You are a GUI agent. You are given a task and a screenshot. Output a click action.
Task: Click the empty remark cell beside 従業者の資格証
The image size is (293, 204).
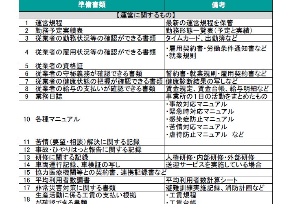pyautogui.click(x=228, y=66)
